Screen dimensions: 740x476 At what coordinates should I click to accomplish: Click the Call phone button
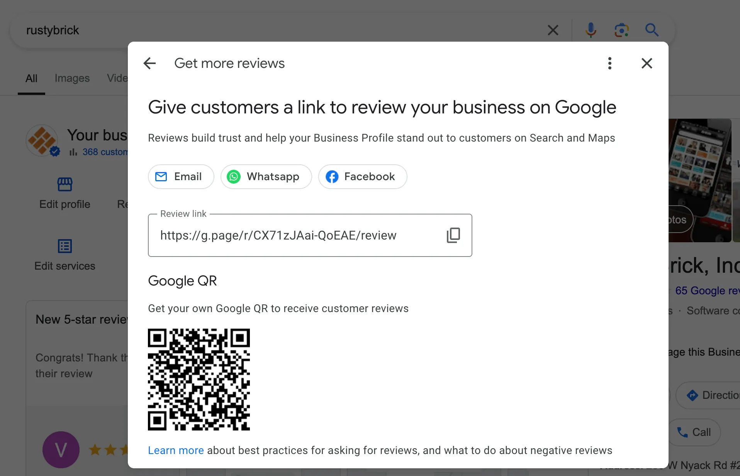tap(694, 432)
